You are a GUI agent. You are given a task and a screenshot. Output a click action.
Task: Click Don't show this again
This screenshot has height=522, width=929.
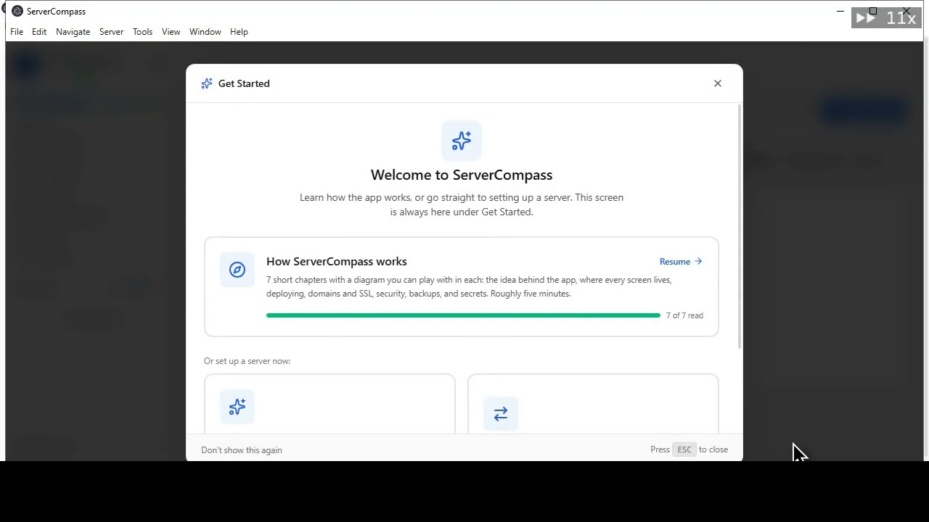point(242,450)
